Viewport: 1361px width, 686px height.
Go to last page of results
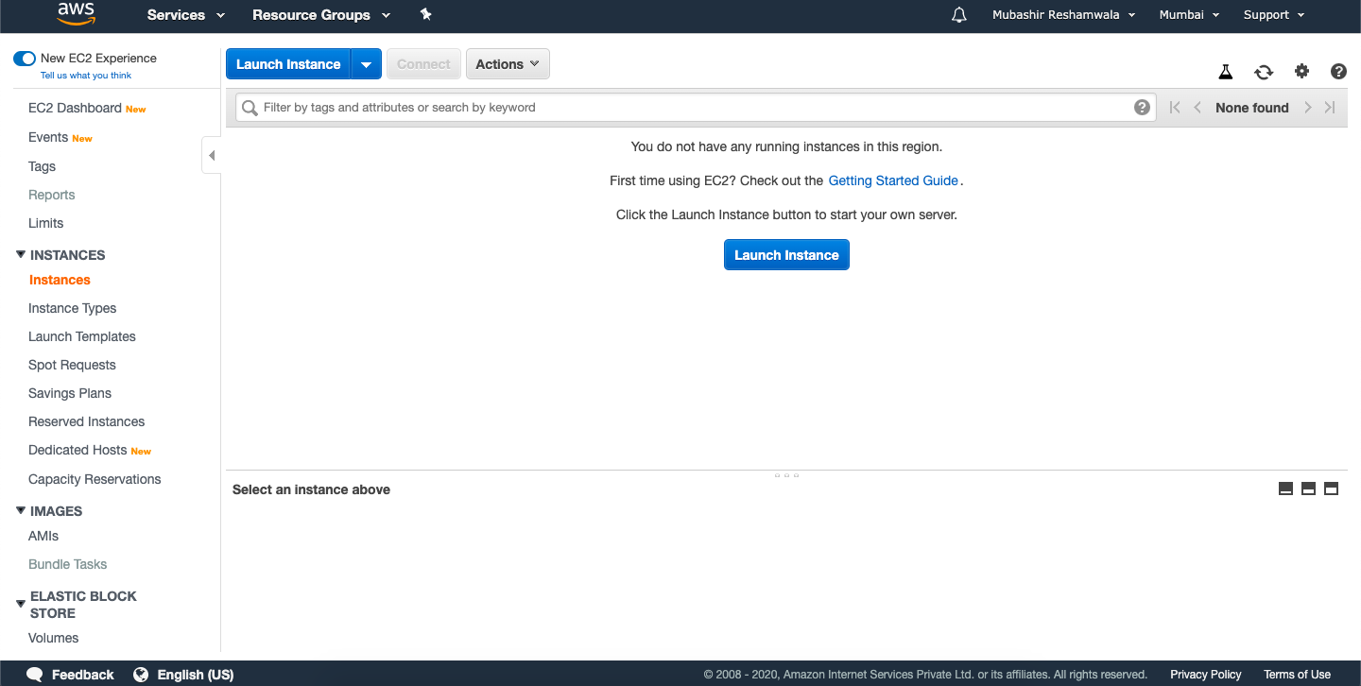pos(1330,108)
